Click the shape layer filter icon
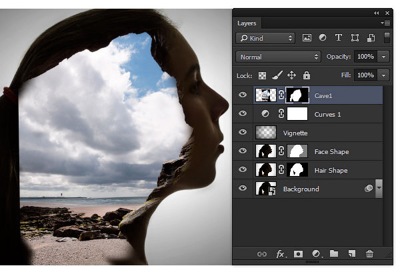This screenshot has width=400, height=272. (355, 38)
